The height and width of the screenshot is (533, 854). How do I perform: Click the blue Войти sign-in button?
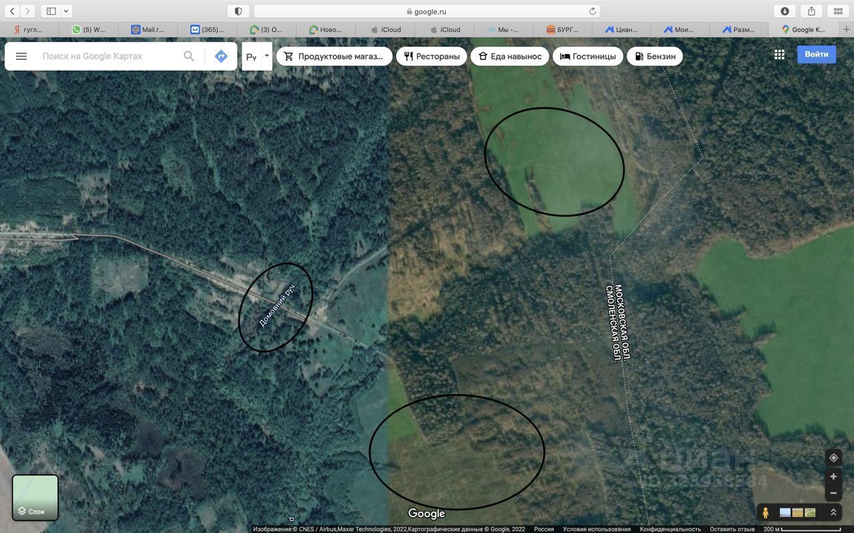(817, 55)
